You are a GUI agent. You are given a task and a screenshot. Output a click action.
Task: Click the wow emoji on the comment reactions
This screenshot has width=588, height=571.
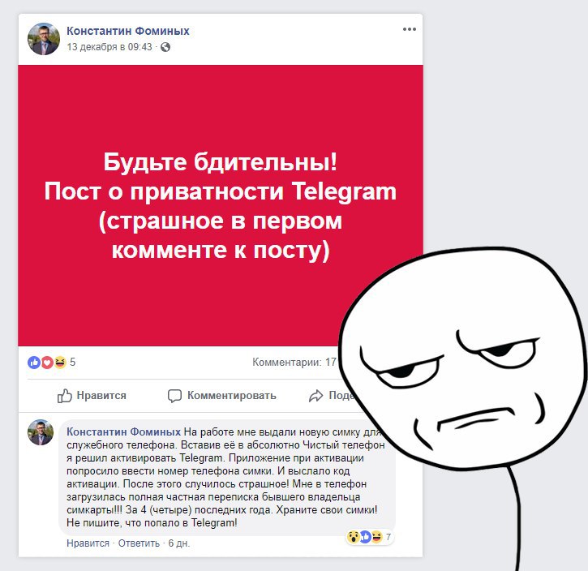coord(353,537)
